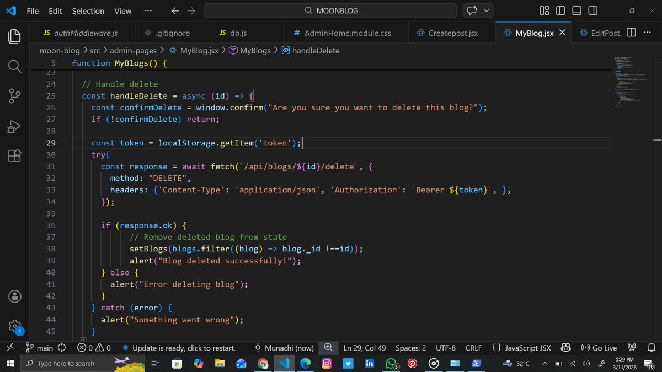This screenshot has width=662, height=372.
Task: Open the Windows Start menu
Action: pyautogui.click(x=10, y=364)
